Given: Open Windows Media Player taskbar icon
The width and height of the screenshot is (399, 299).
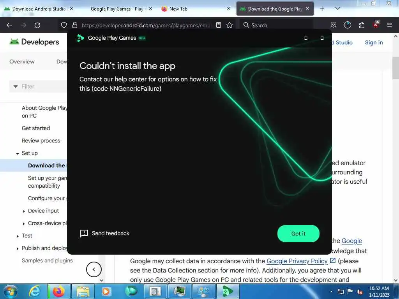Looking at the screenshot, I should [x=106, y=291].
